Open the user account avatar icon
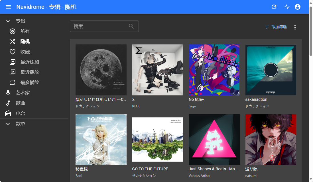 pos(298,7)
